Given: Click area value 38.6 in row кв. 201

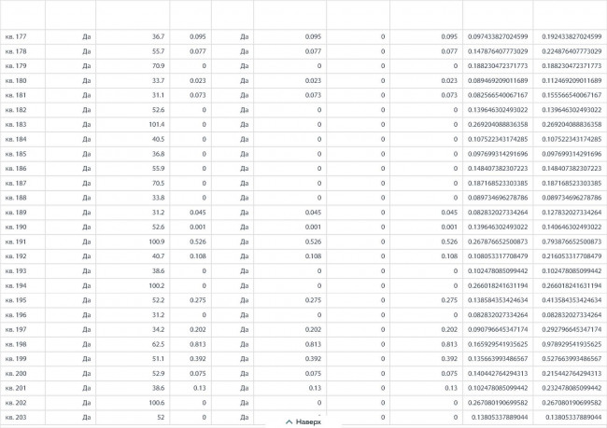Looking at the screenshot, I should (159, 388).
